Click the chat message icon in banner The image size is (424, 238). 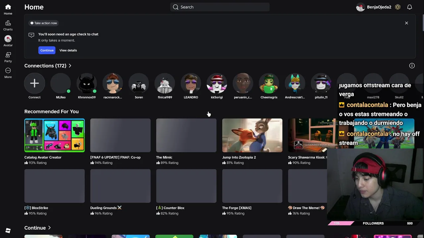click(31, 35)
